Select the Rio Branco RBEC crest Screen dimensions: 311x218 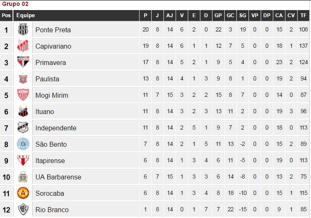point(23,209)
